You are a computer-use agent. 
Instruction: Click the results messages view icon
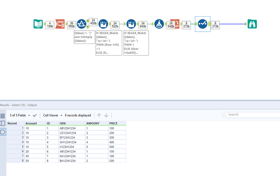coord(3,116)
